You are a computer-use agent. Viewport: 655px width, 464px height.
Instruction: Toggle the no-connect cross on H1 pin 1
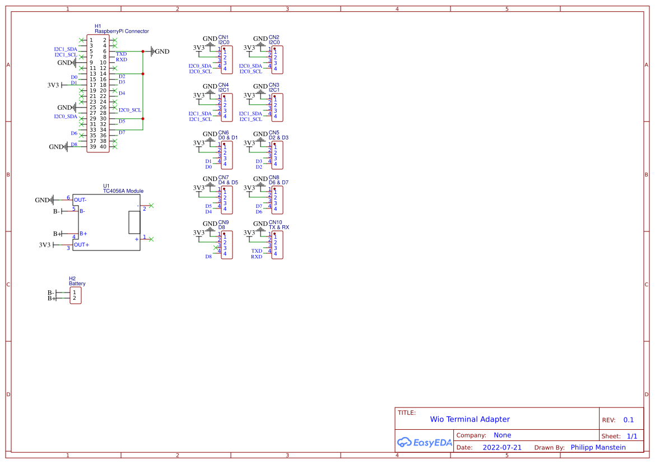[82, 40]
